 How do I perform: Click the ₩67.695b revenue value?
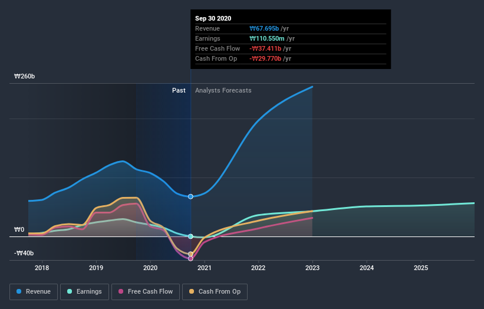[x=264, y=28]
